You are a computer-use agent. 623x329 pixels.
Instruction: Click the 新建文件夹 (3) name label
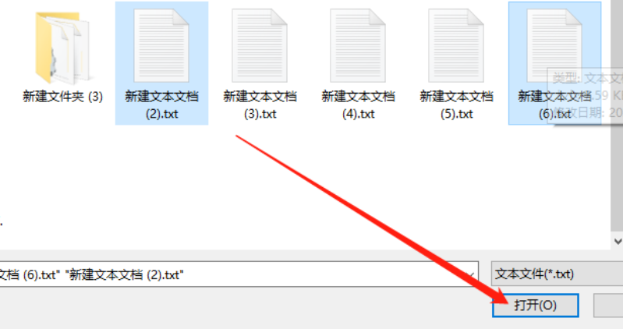point(63,97)
